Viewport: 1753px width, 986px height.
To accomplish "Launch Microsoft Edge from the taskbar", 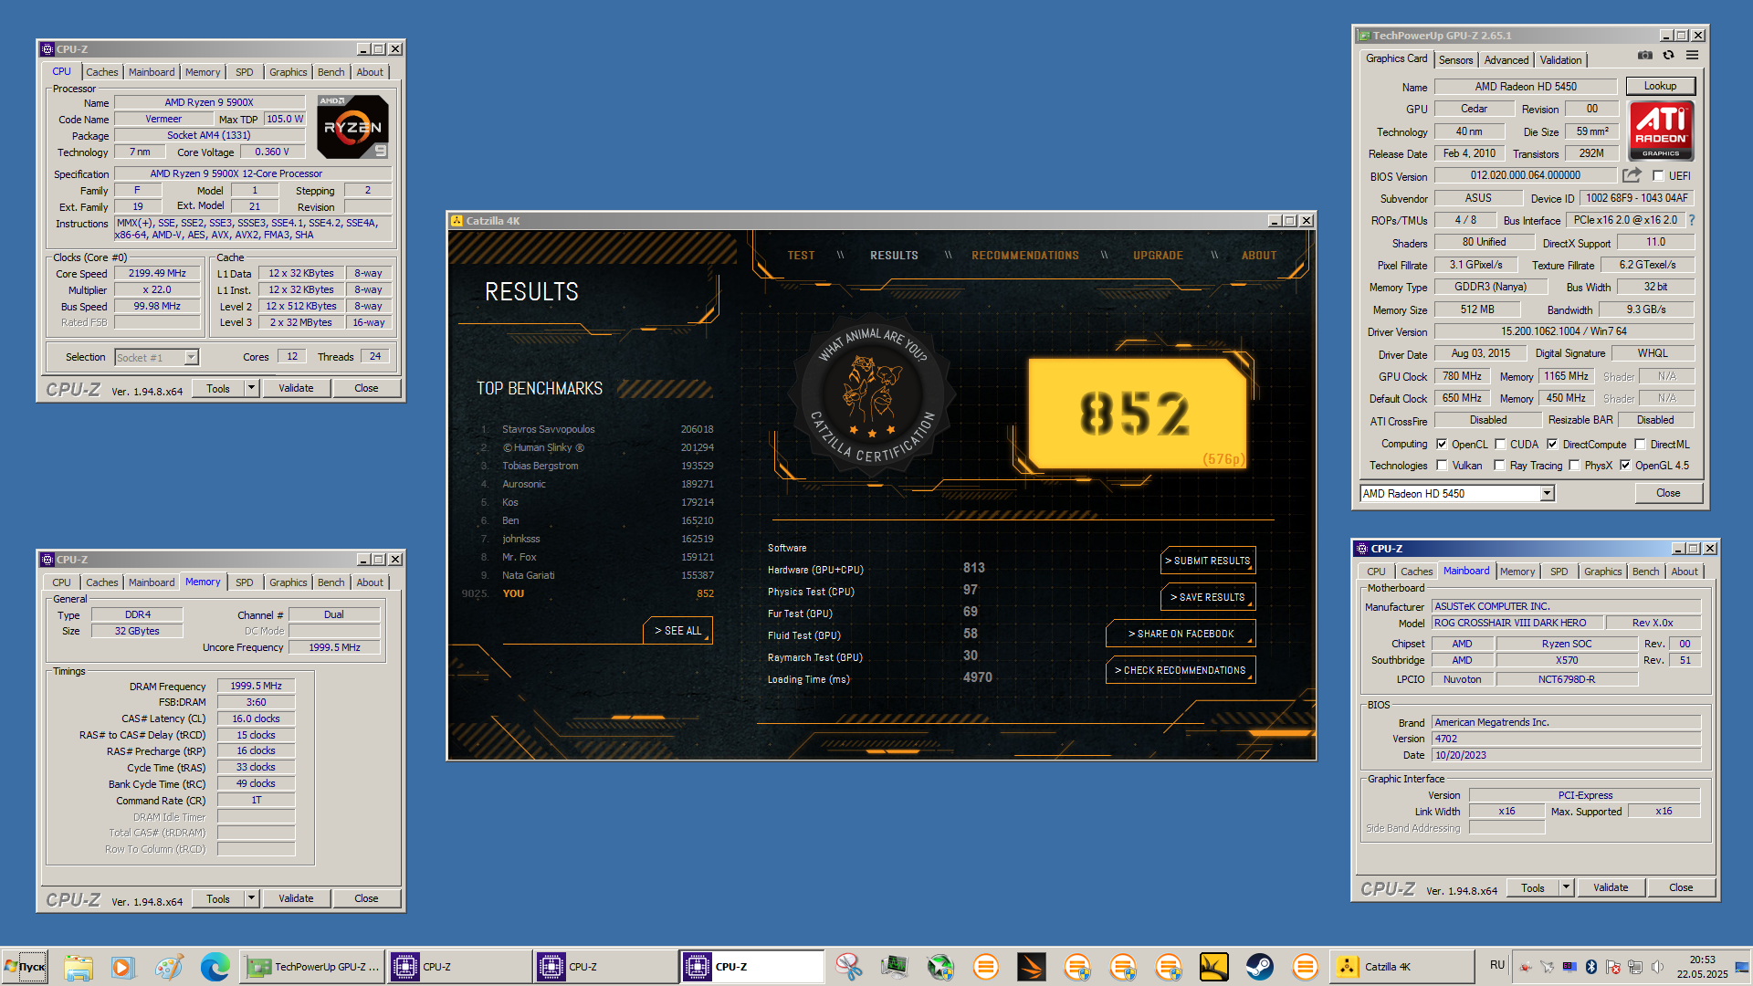I will 215,967.
